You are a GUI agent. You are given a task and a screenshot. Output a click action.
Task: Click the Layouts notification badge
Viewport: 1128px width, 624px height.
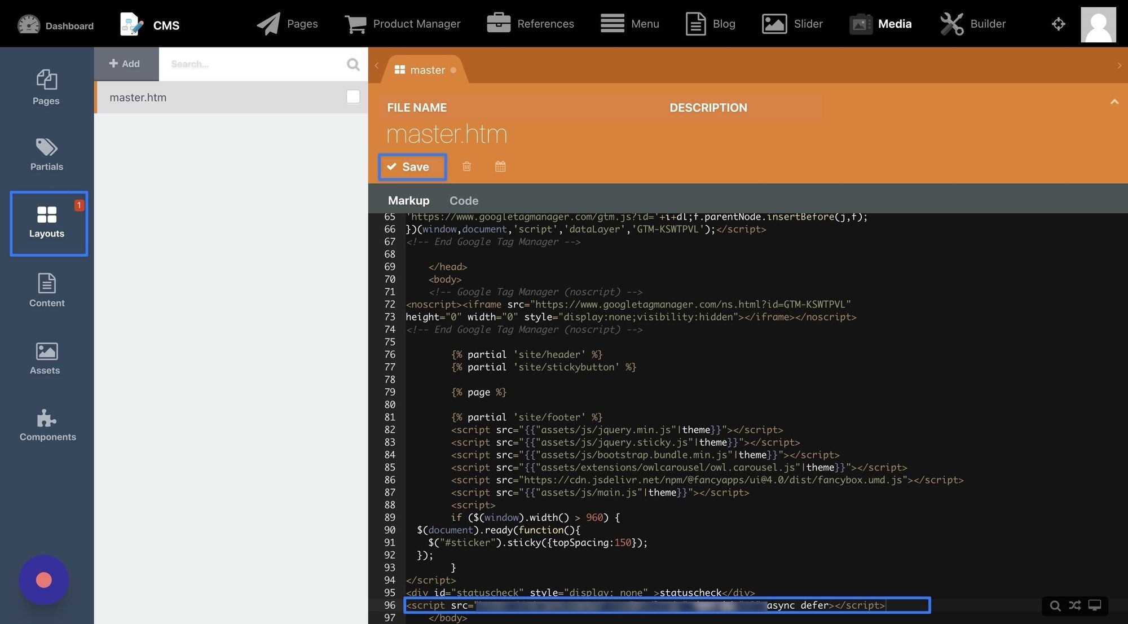(x=79, y=205)
